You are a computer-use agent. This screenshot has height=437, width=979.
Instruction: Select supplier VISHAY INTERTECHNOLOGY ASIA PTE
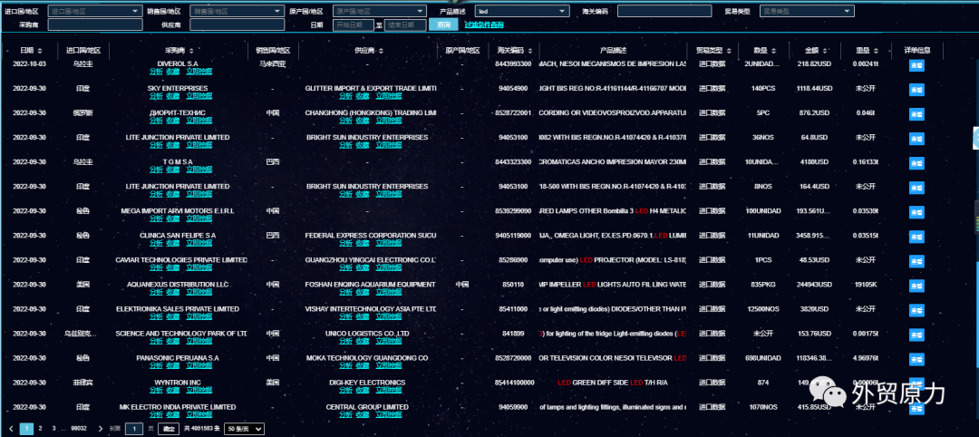(x=371, y=309)
